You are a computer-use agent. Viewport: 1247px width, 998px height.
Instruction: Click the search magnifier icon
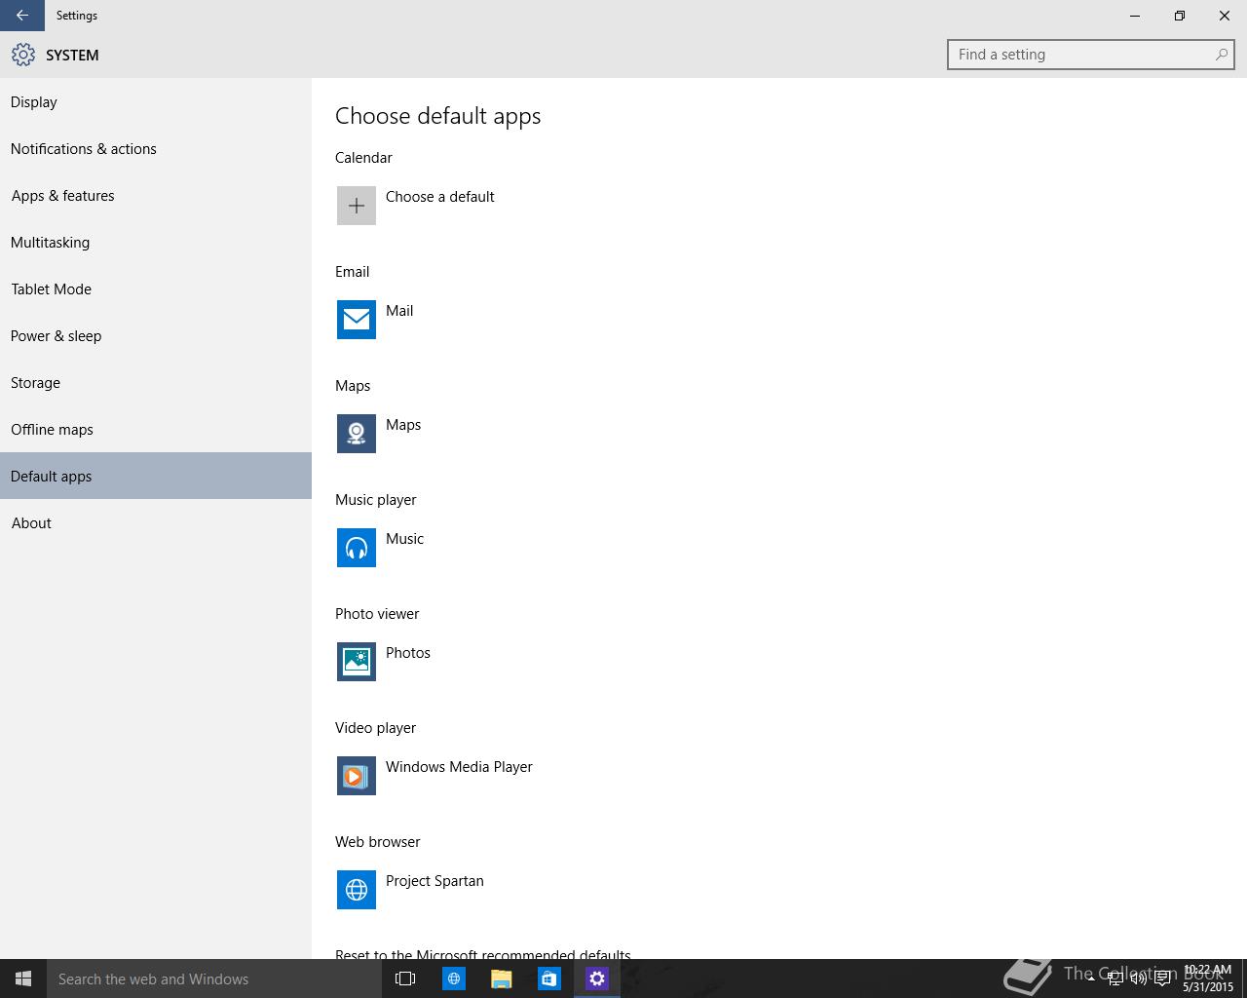coord(1221,55)
